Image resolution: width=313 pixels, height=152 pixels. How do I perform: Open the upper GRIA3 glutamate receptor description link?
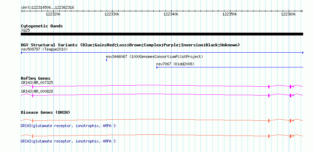[x=68, y=126]
